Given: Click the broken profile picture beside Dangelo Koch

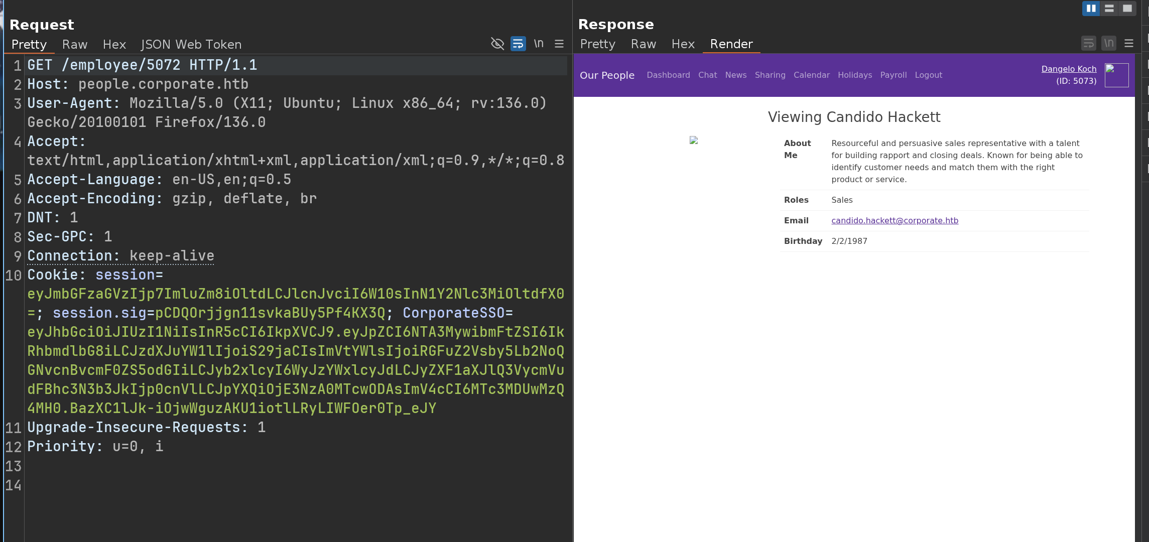Looking at the screenshot, I should coord(1116,75).
